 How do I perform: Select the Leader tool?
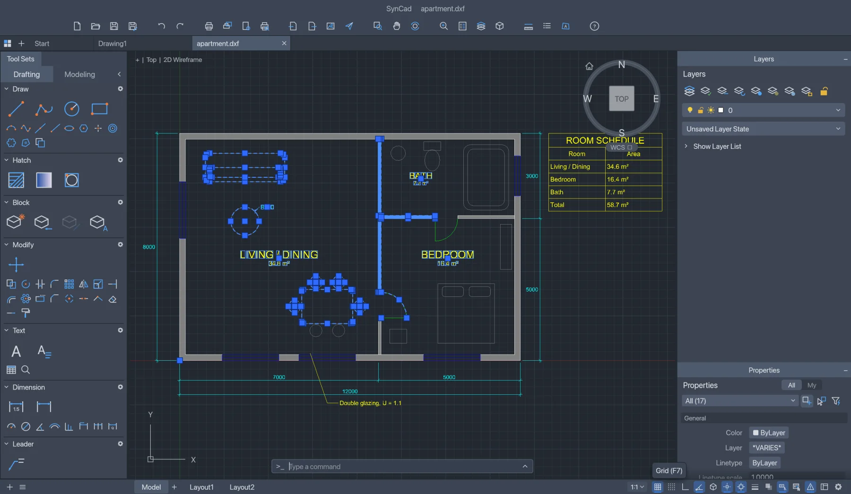[x=16, y=465]
